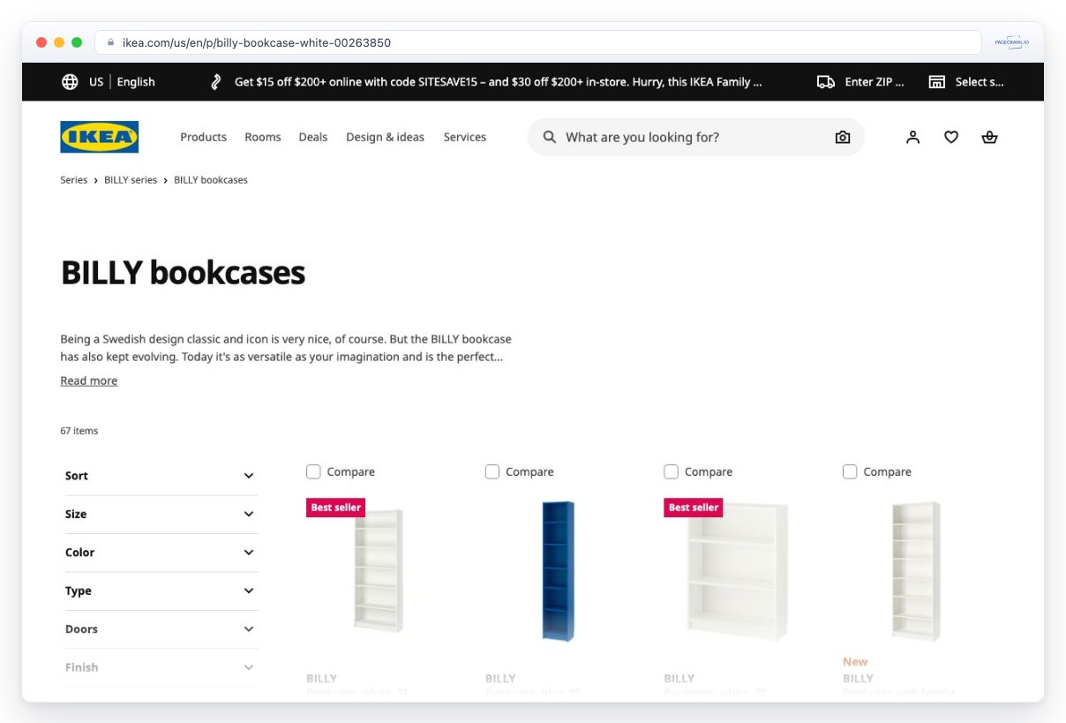Click the store selector icon

pyautogui.click(x=937, y=82)
